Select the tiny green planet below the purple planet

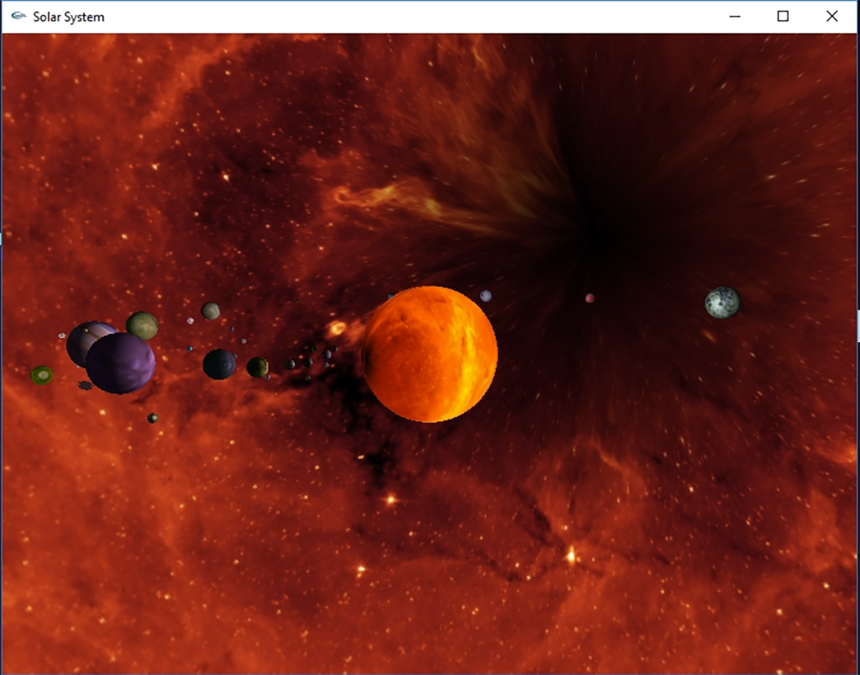(x=153, y=418)
